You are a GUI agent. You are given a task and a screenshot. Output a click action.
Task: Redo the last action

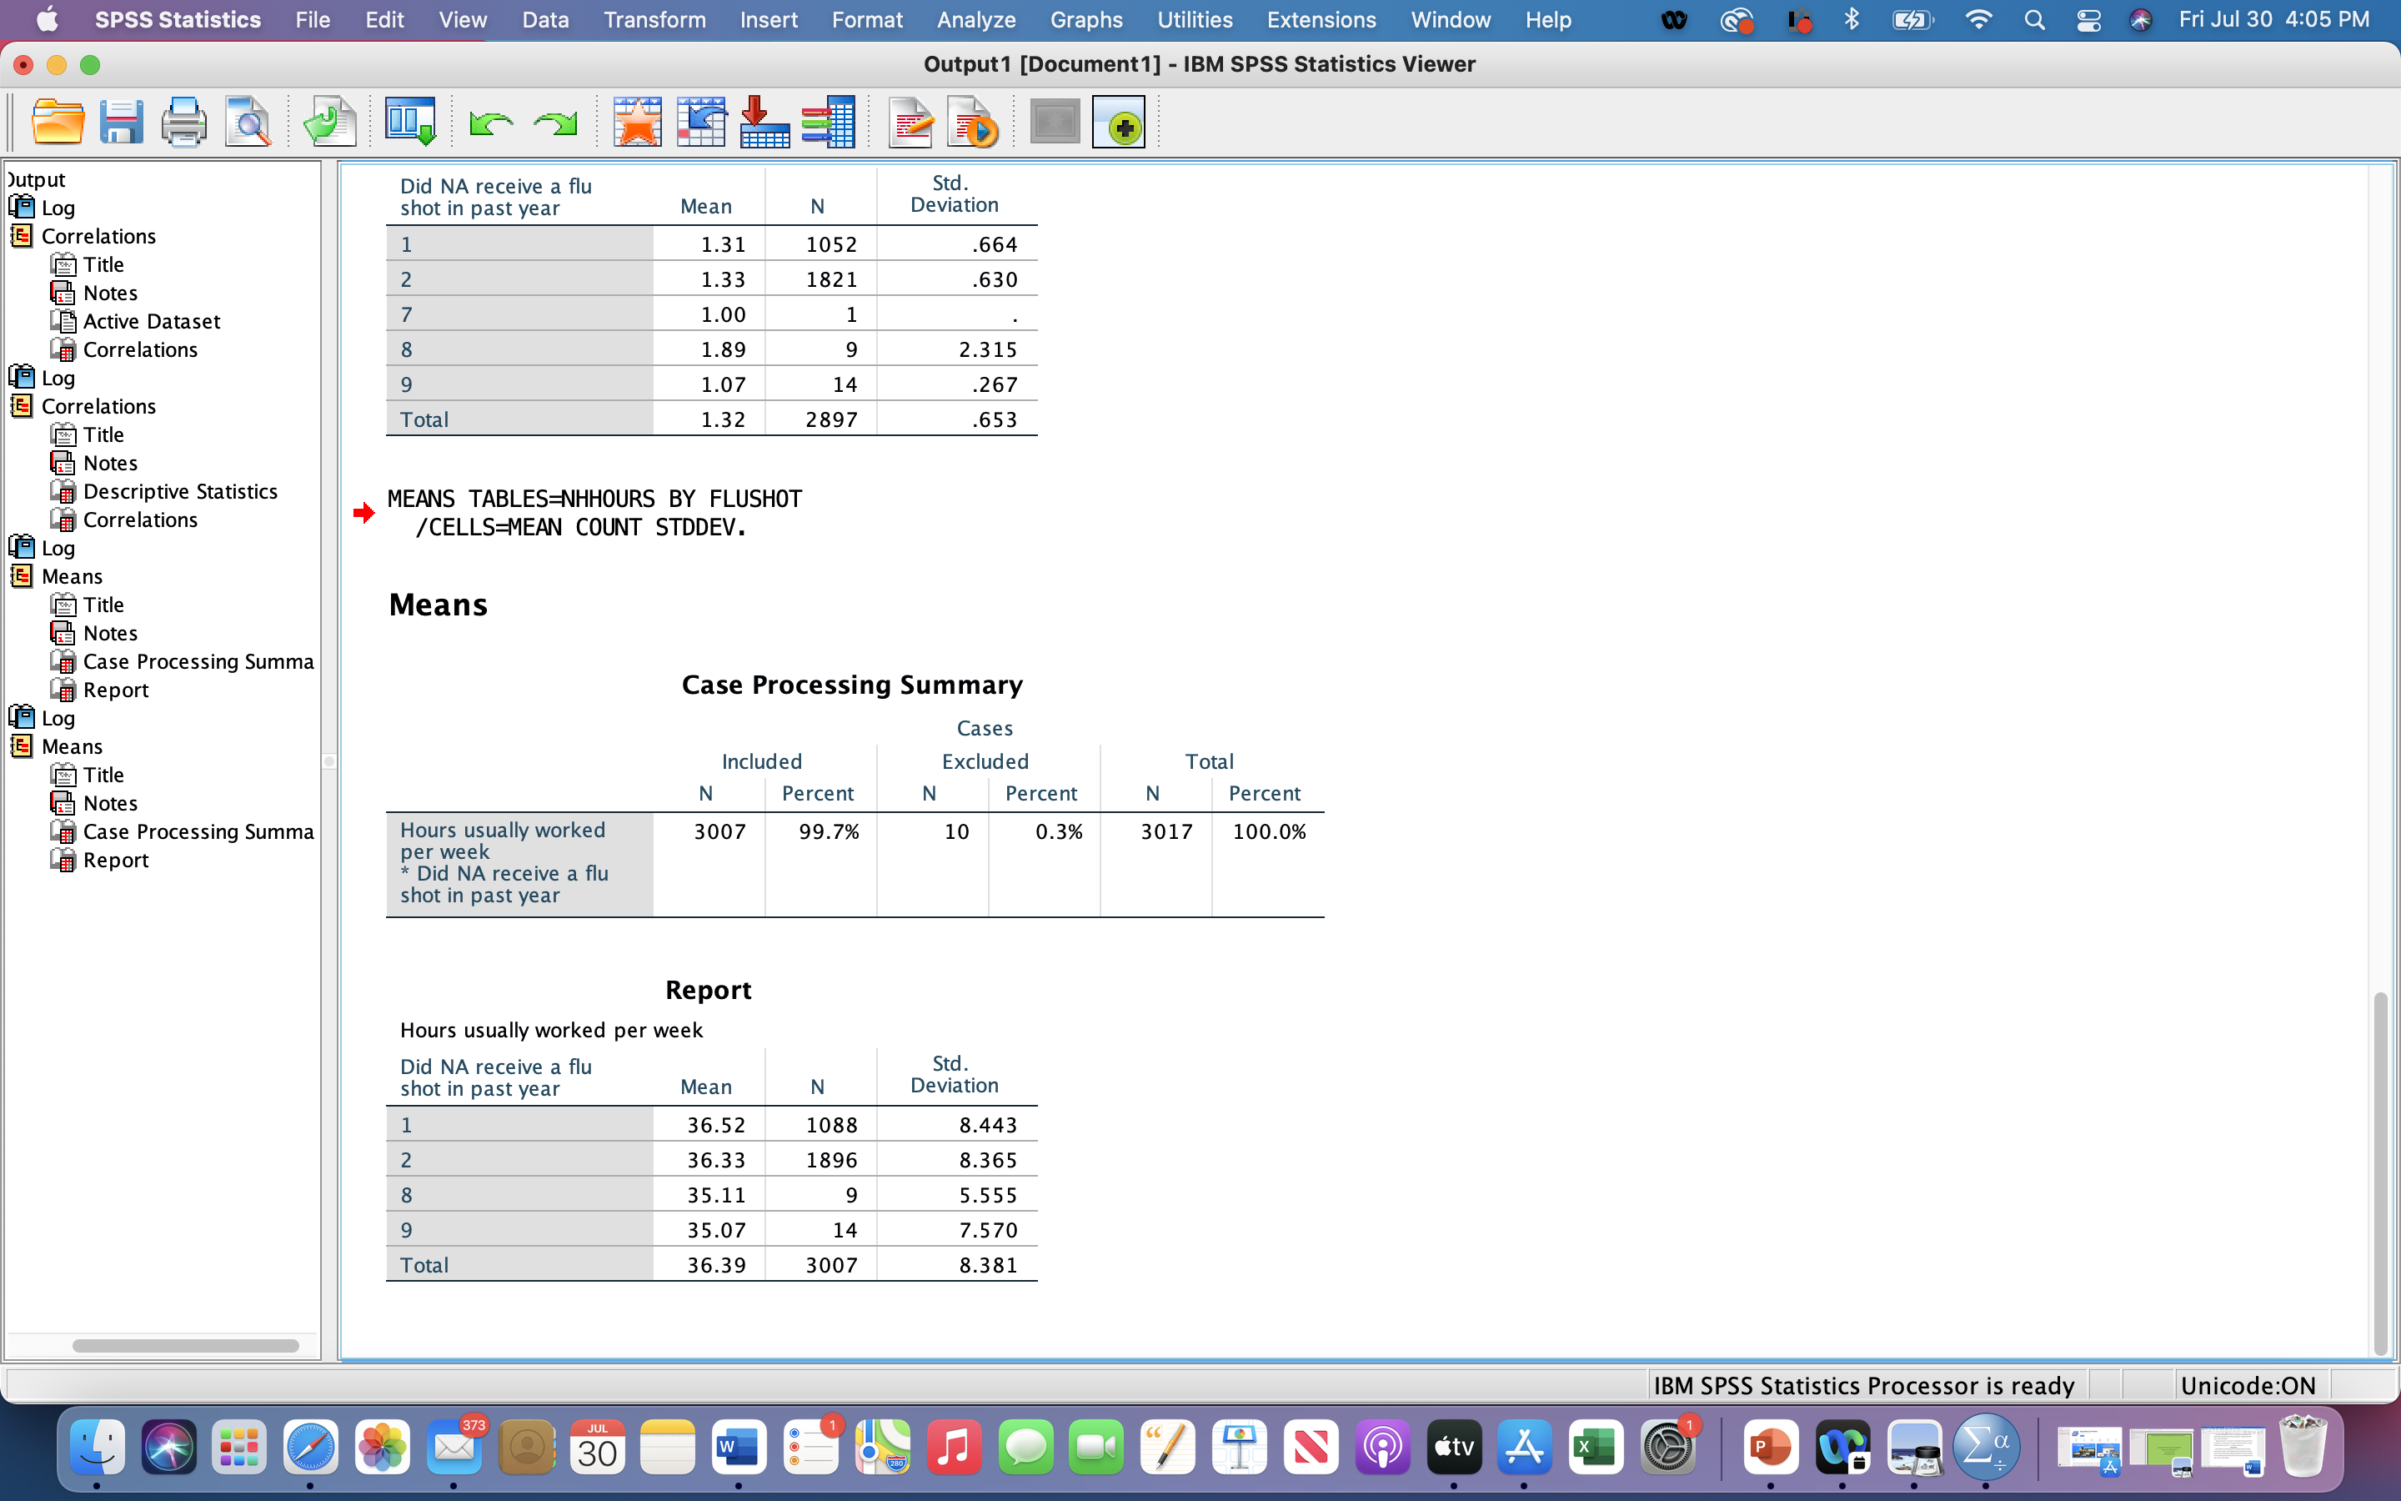[555, 121]
